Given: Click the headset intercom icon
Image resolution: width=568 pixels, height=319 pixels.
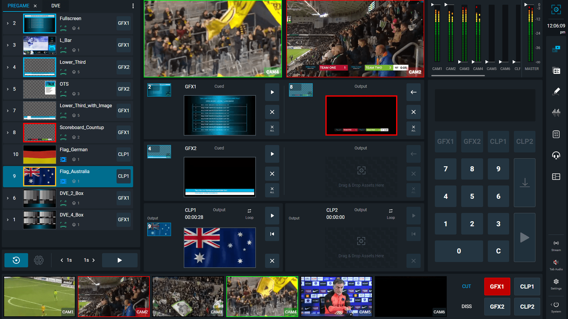Looking at the screenshot, I should pos(556,155).
